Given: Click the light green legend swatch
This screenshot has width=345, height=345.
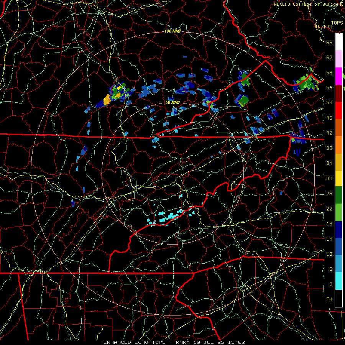Looking at the screenshot, I should [338, 212].
